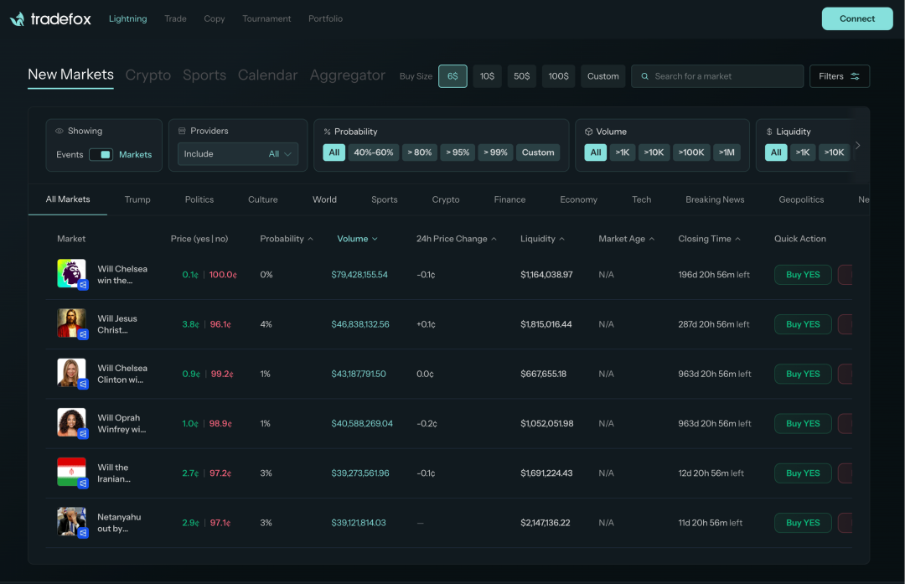Image resolution: width=905 pixels, height=584 pixels.
Task: Click the Jesus Christ market image icon
Action: coord(71,323)
